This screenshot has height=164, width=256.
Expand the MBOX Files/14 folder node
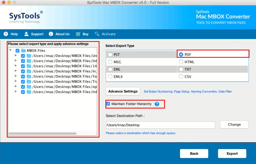[x=16, y=66]
